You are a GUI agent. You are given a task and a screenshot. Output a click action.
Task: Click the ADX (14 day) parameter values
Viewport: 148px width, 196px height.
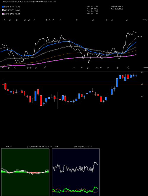point(83,147)
